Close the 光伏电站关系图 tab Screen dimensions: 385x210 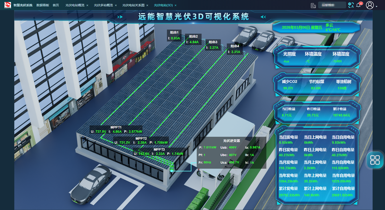click(147, 5)
